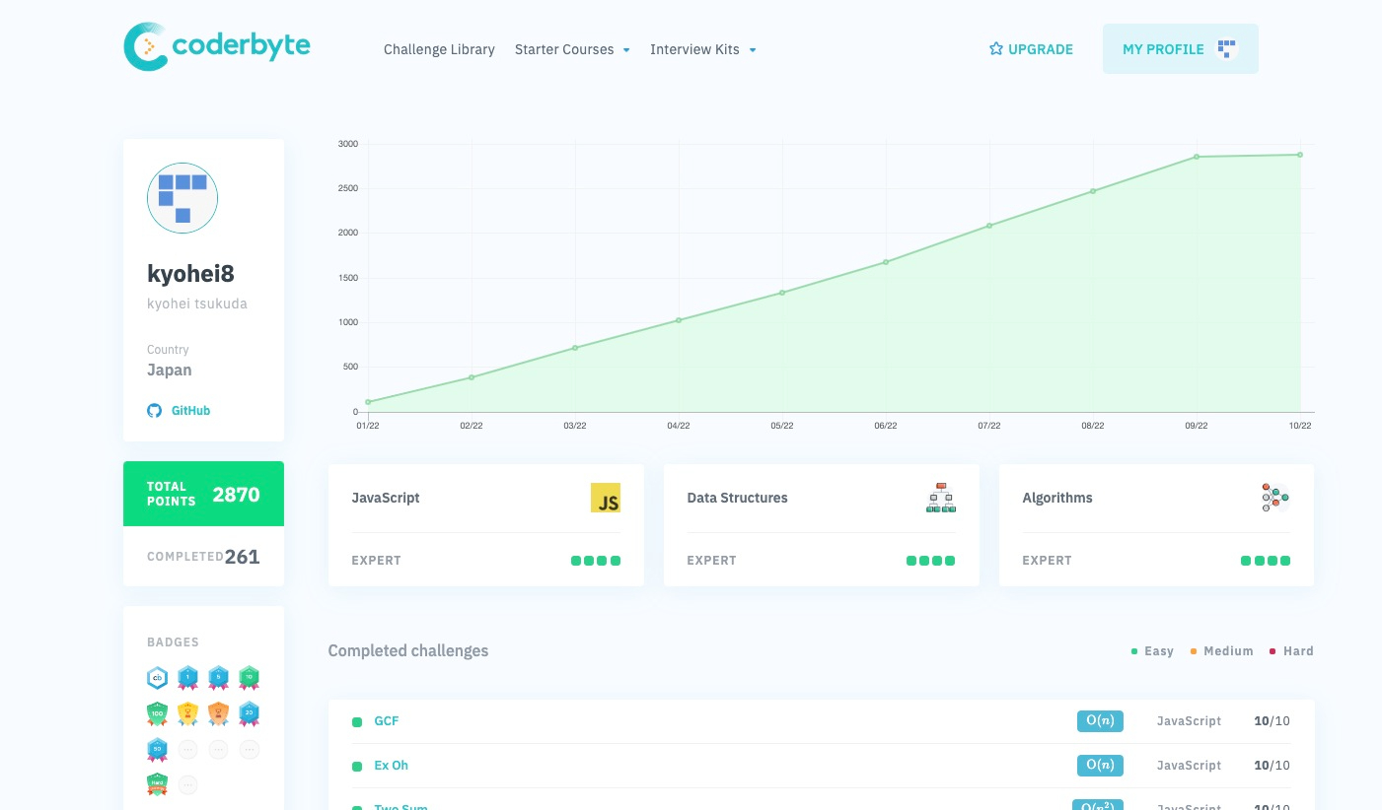Open Challenge Library from the navigation
This screenshot has height=810, width=1382.
439,49
